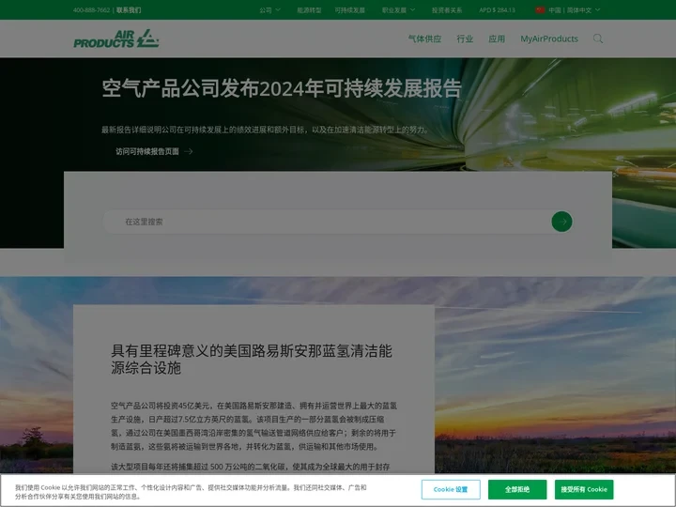Click heading 具有里程碑意义的美国路易斯安那蓝氢清洁能源综合设施

pos(252,359)
